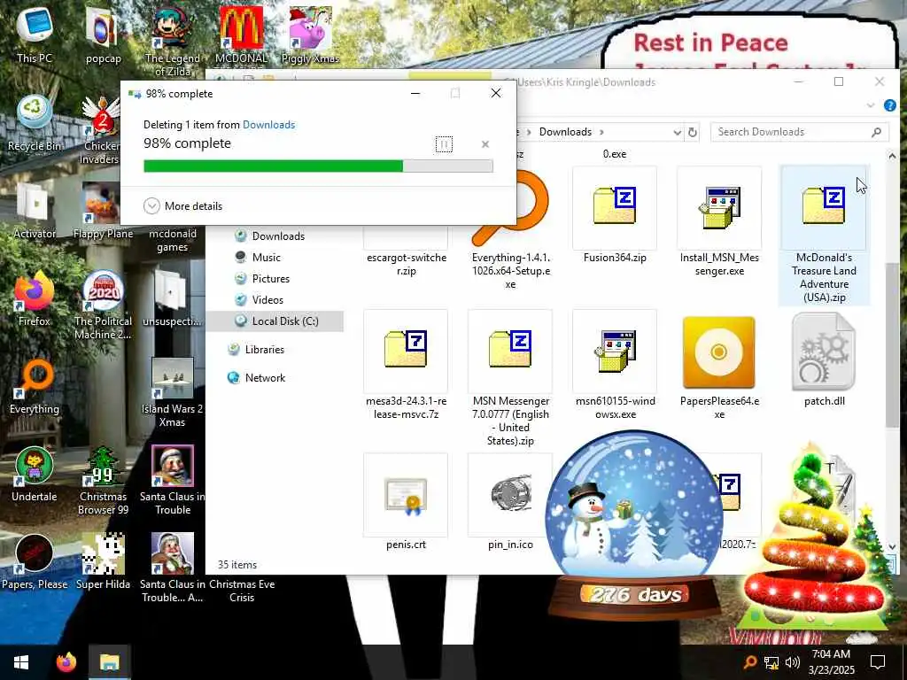The image size is (907, 680).
Task: Click the chevron after Downloads in the address bar
Action: 601,132
